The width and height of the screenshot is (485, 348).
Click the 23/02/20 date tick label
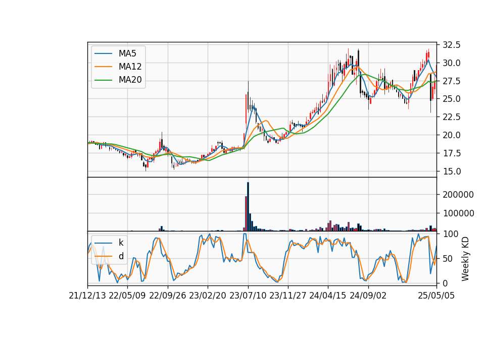208,296
